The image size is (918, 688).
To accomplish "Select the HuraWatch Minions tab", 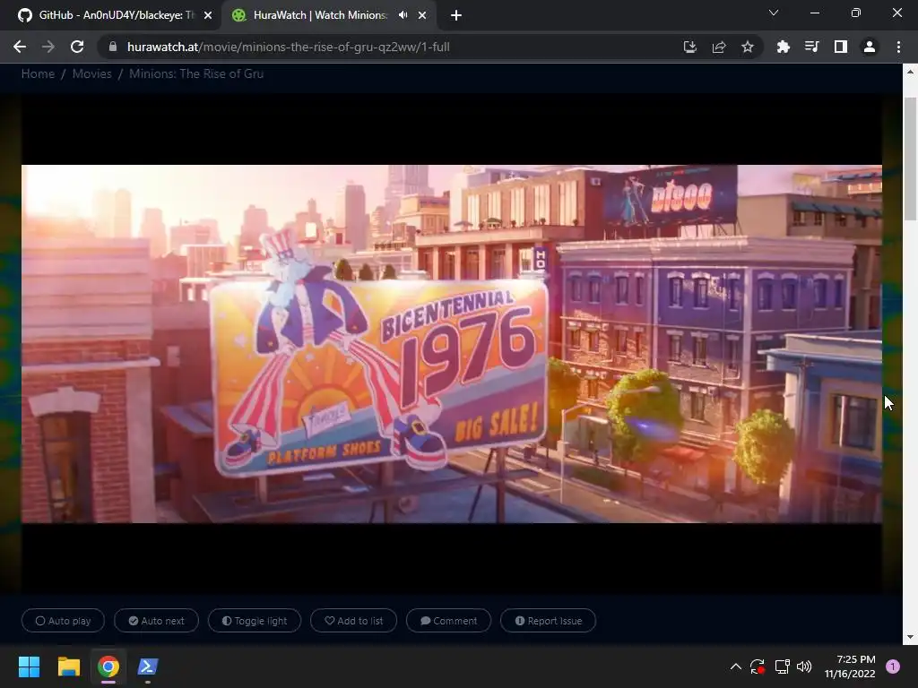I will tap(320, 15).
